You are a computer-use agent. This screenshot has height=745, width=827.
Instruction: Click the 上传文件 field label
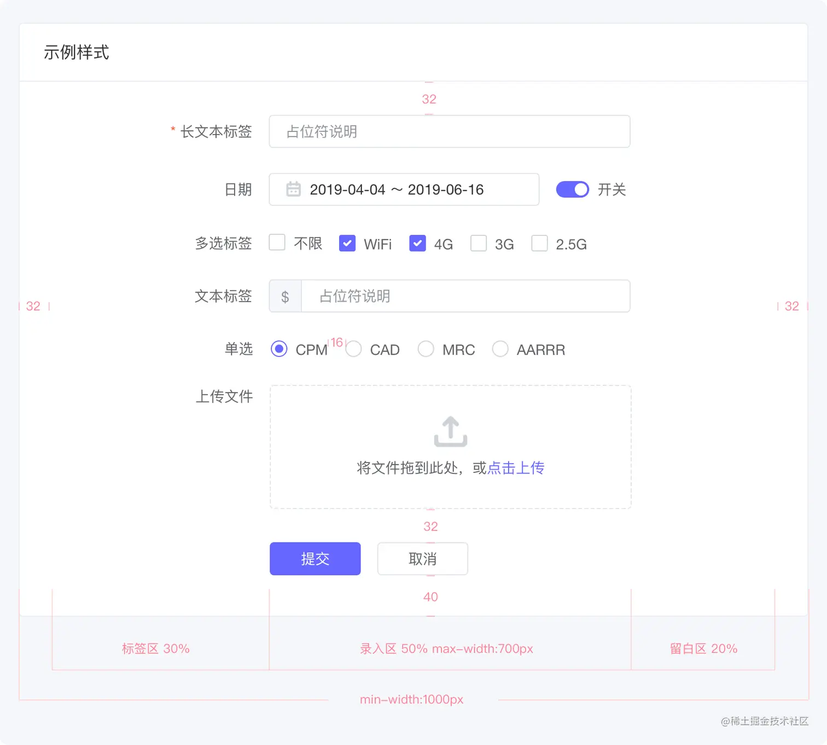[x=224, y=396]
